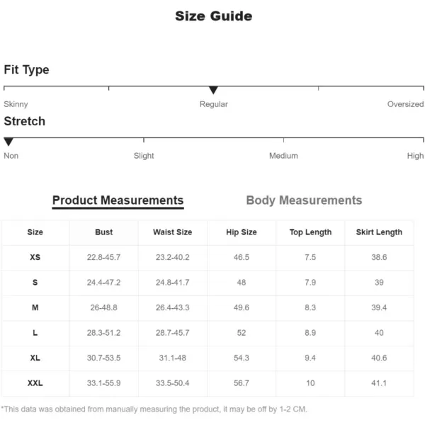Click the Oversized fit label

(x=405, y=104)
